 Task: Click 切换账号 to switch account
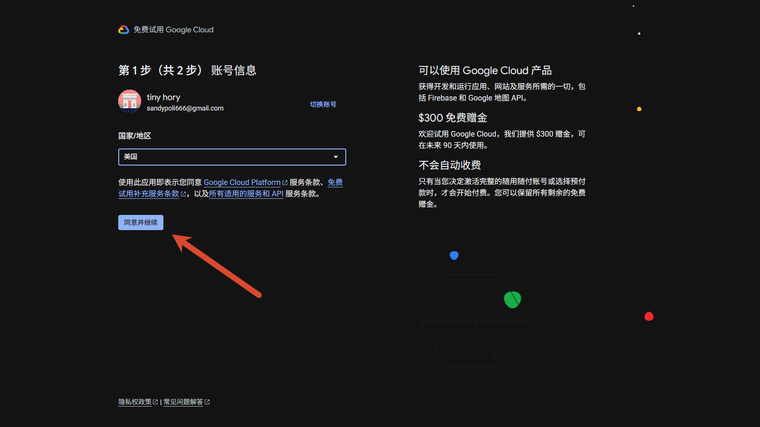pos(323,104)
